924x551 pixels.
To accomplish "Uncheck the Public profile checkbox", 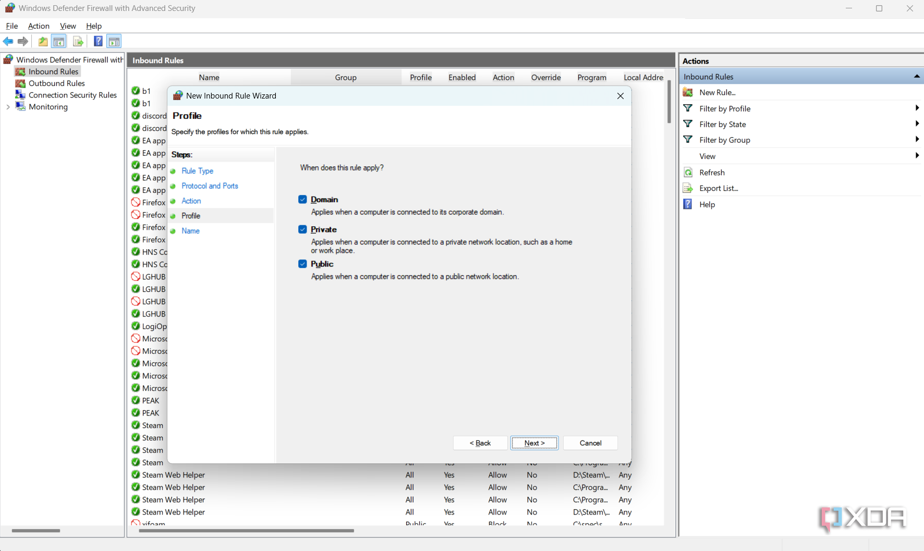I will coord(302,264).
